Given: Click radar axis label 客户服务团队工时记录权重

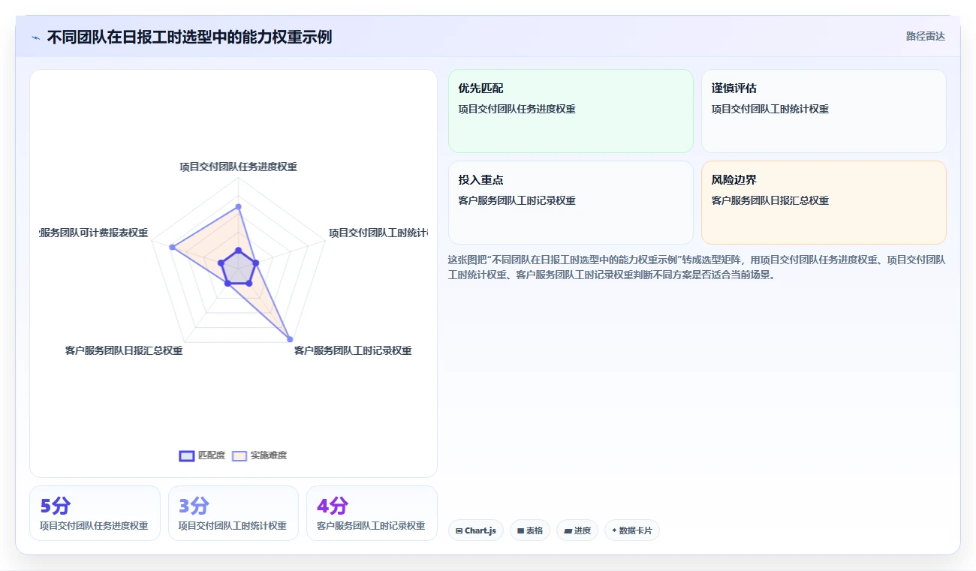Looking at the screenshot, I should (x=353, y=350).
